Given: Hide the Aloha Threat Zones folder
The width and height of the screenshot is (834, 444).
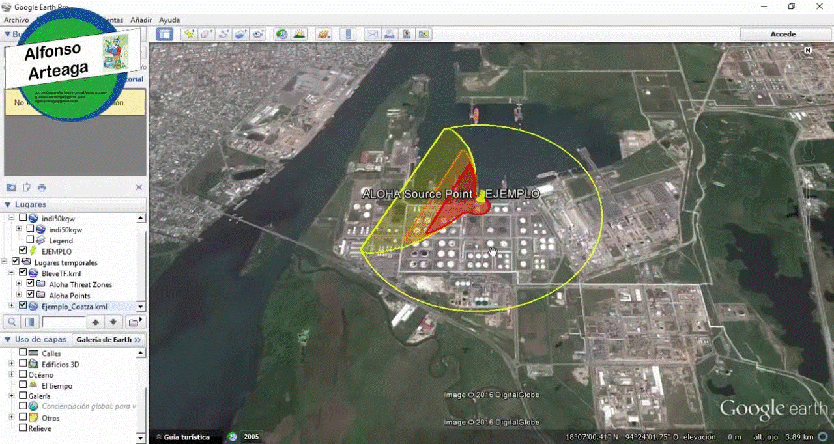Looking at the screenshot, I should 30,284.
